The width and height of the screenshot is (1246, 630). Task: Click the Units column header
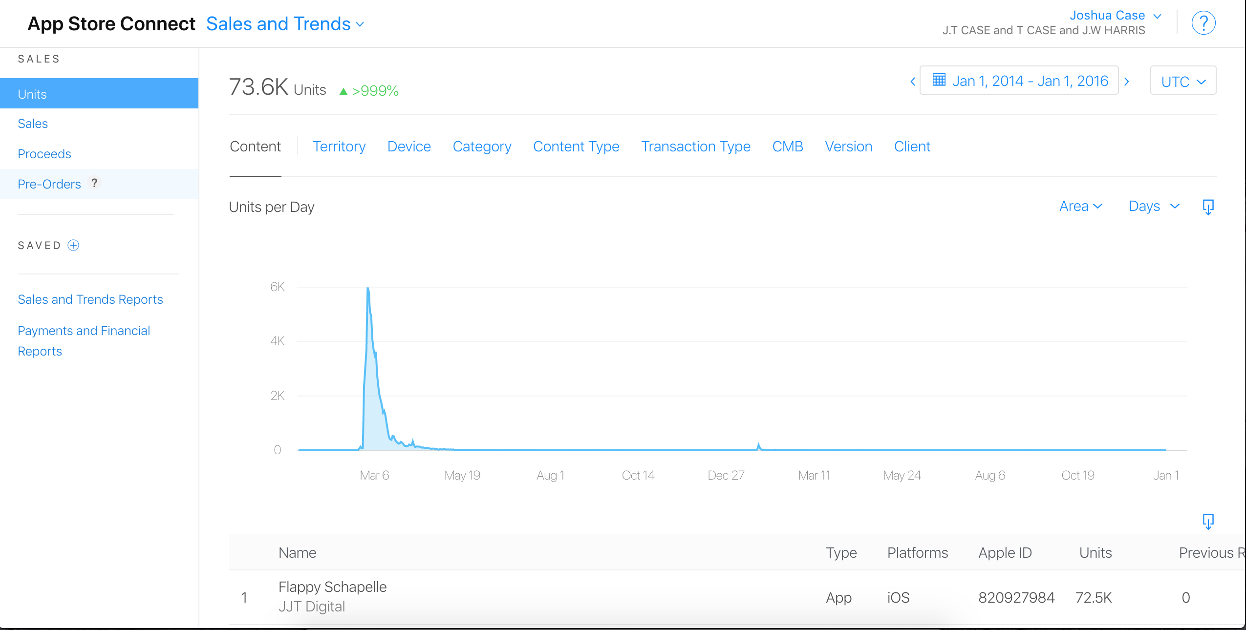point(1096,553)
